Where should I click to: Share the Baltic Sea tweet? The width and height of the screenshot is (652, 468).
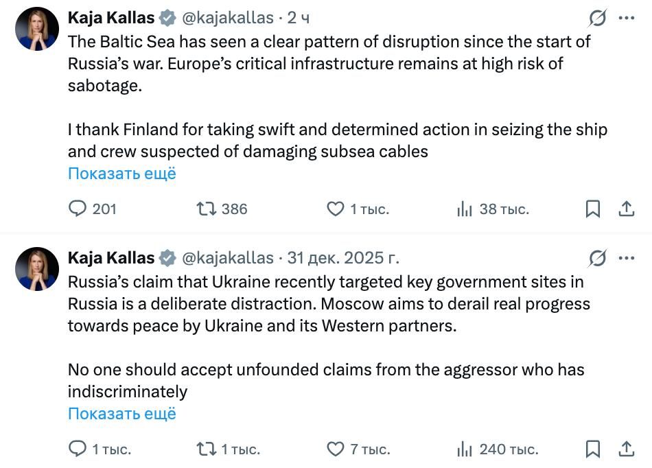626,209
